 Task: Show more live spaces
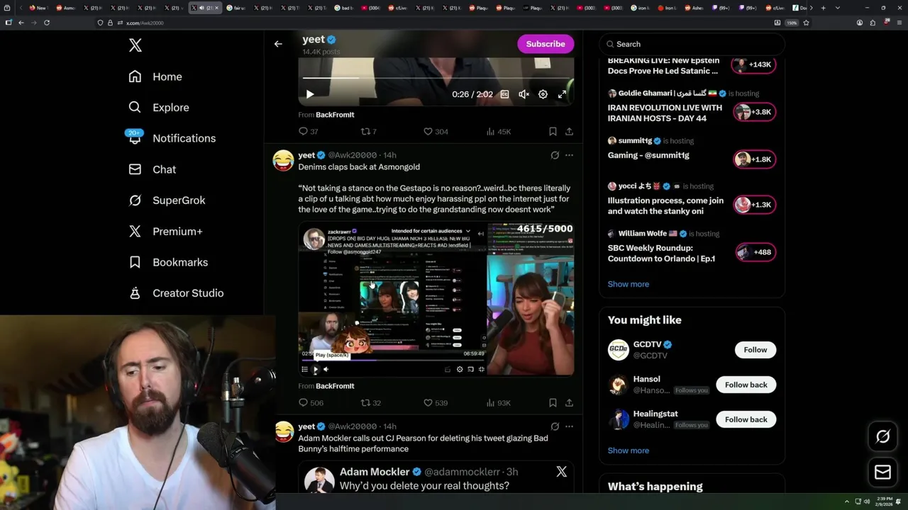(x=628, y=284)
